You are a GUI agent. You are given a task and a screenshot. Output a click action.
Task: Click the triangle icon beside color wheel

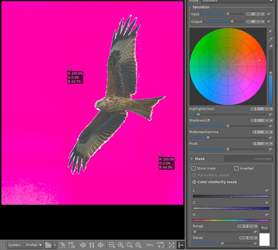tap(271, 46)
